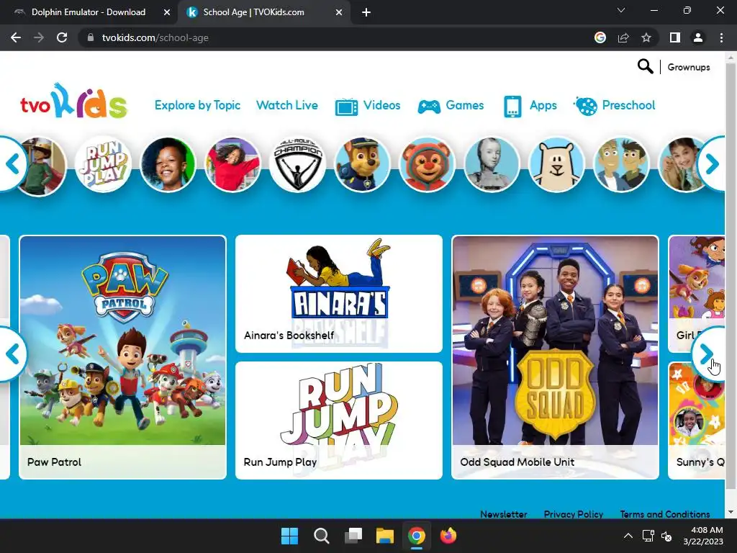This screenshot has width=737, height=553.
Task: Open muted volume tray icon
Action: tap(666, 536)
